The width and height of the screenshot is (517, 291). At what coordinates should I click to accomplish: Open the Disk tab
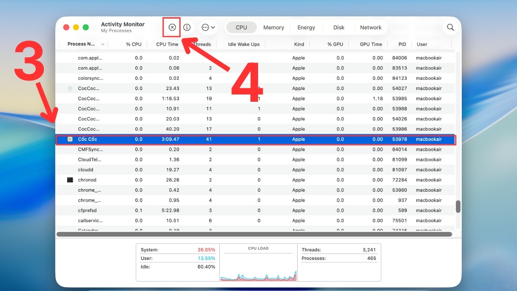(339, 27)
